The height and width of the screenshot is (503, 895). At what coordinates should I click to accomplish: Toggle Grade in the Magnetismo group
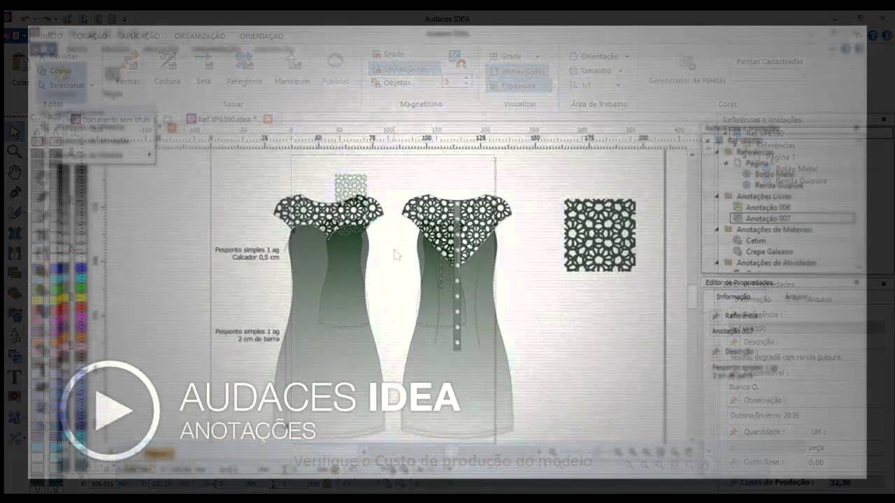pos(388,54)
